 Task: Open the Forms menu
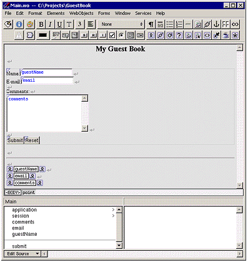(104, 13)
